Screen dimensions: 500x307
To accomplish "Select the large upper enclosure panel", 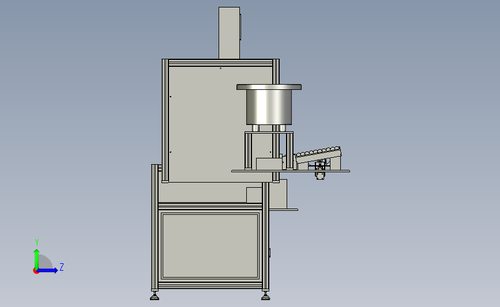I will tap(220, 124).
